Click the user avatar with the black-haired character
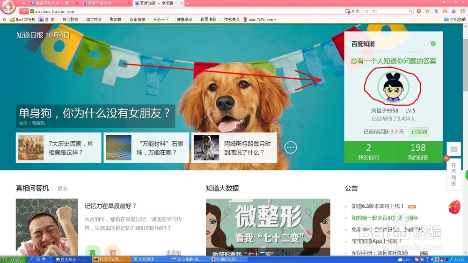The width and height of the screenshot is (468, 263). click(393, 87)
